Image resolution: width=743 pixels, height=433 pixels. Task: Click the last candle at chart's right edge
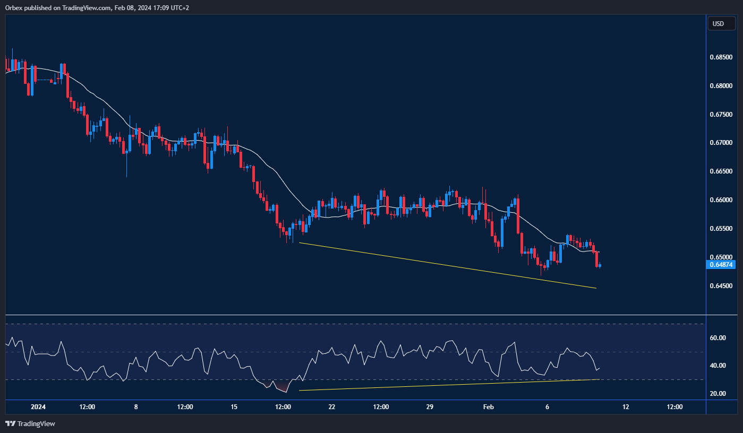click(600, 266)
